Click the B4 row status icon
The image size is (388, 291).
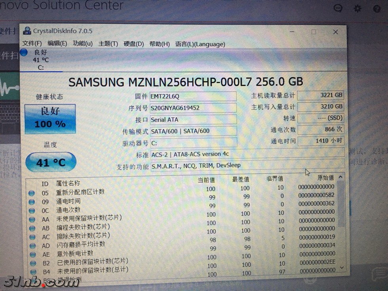[x=33, y=272]
